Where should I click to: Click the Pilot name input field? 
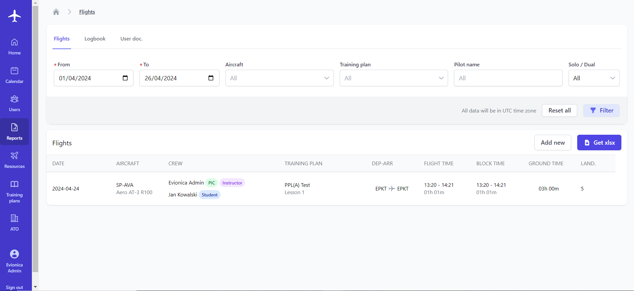[508, 78]
